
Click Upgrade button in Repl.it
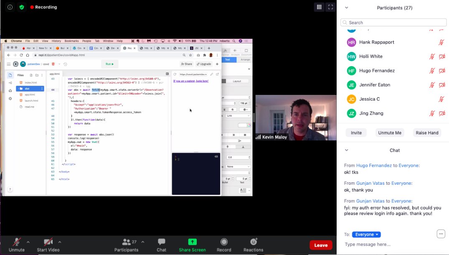click(204, 64)
